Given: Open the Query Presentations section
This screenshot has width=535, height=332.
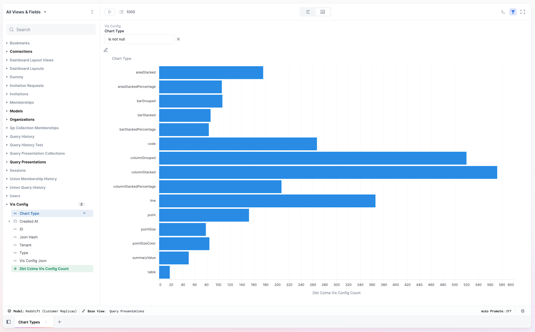Looking at the screenshot, I should [28, 162].
